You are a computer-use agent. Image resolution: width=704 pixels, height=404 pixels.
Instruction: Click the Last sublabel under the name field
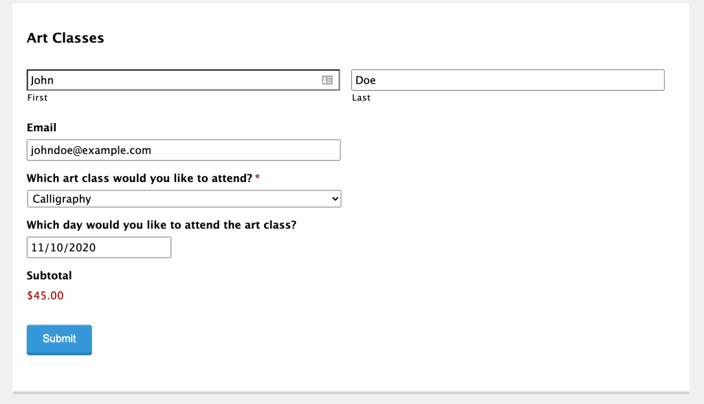point(361,98)
